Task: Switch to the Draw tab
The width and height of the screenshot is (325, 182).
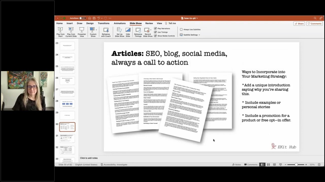Action: 79,23
